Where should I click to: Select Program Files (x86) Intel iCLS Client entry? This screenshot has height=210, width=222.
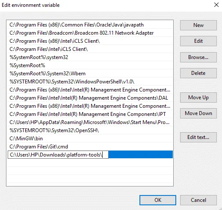point(90,41)
